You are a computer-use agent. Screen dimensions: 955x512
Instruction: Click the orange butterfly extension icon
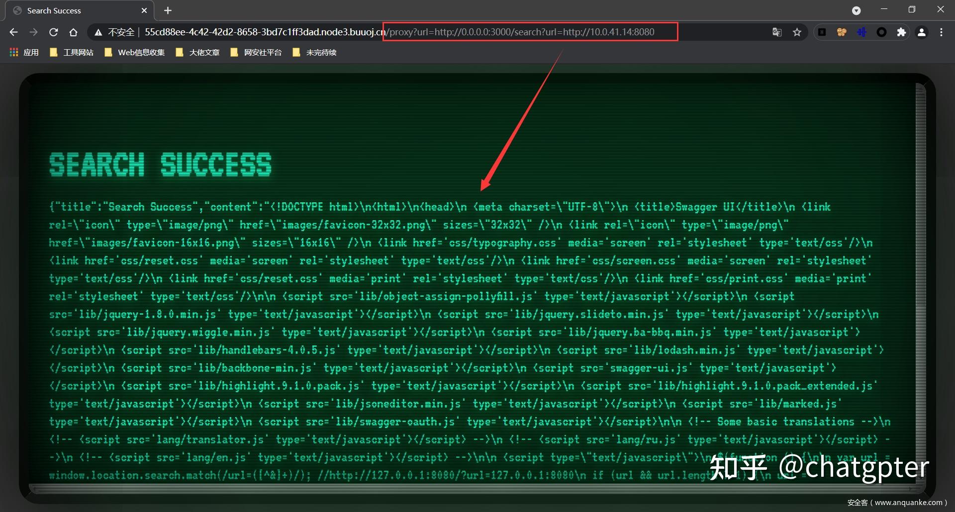click(x=842, y=31)
